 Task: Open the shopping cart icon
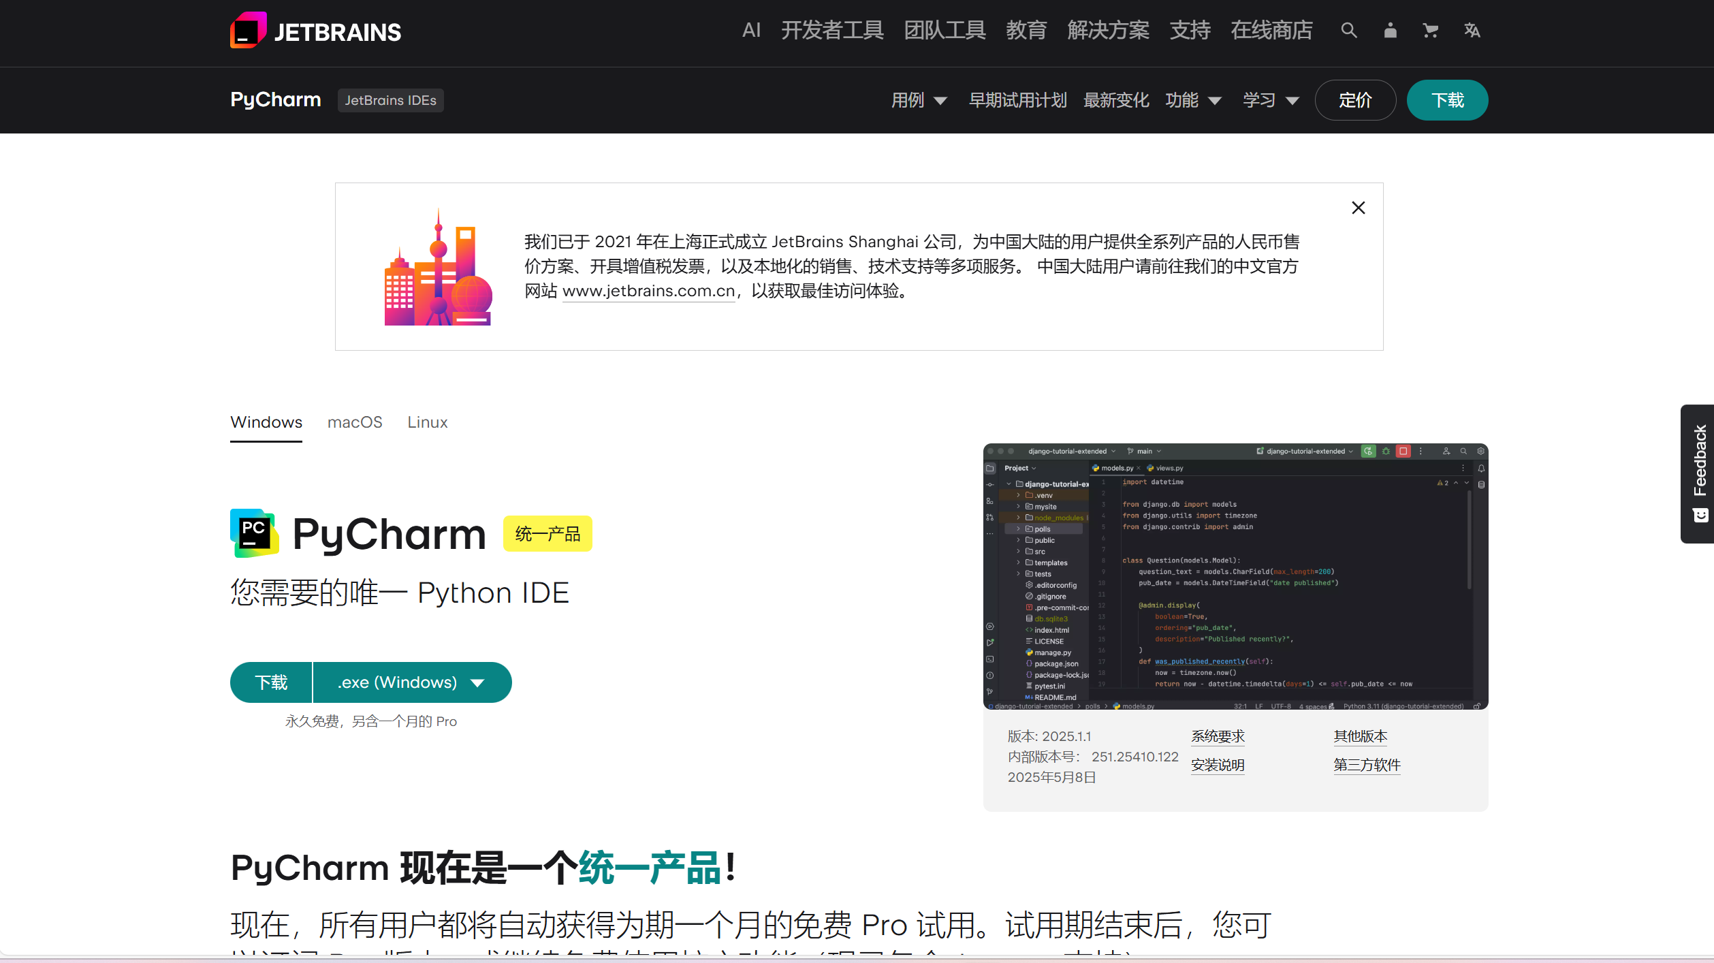tap(1430, 31)
